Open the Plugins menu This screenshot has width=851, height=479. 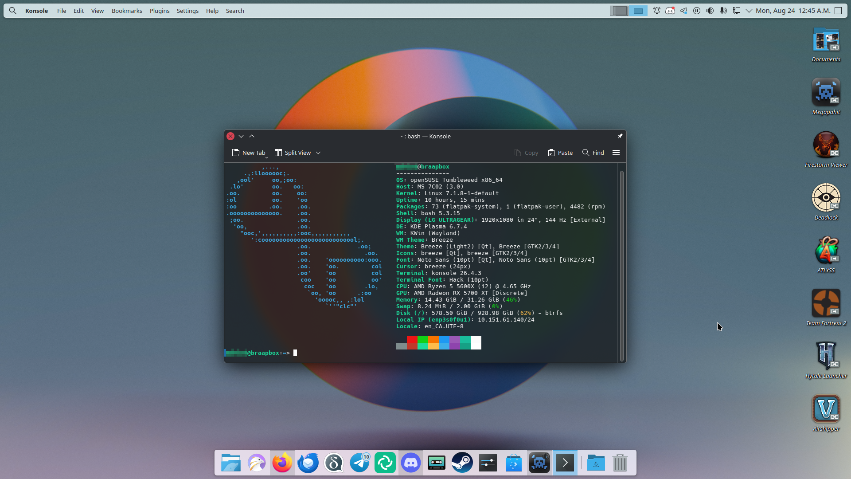160,11
